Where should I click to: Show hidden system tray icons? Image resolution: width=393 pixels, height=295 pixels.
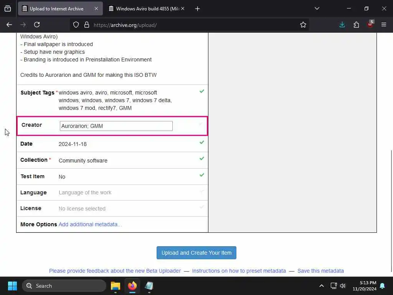click(x=321, y=286)
